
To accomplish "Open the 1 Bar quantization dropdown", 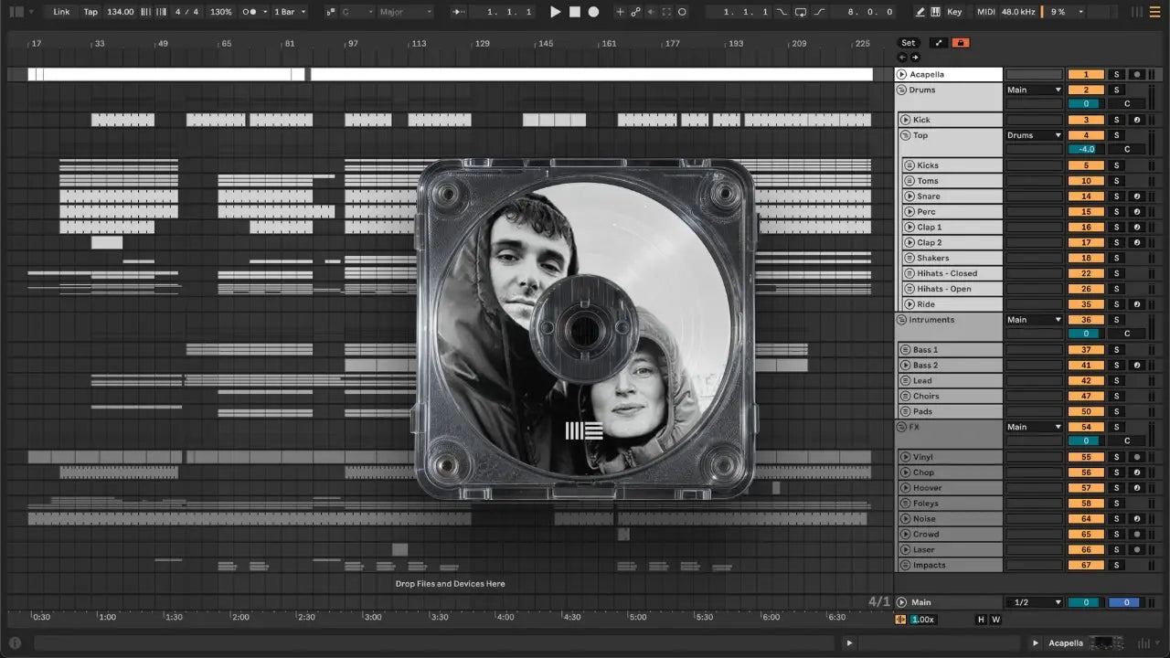I will (x=291, y=12).
